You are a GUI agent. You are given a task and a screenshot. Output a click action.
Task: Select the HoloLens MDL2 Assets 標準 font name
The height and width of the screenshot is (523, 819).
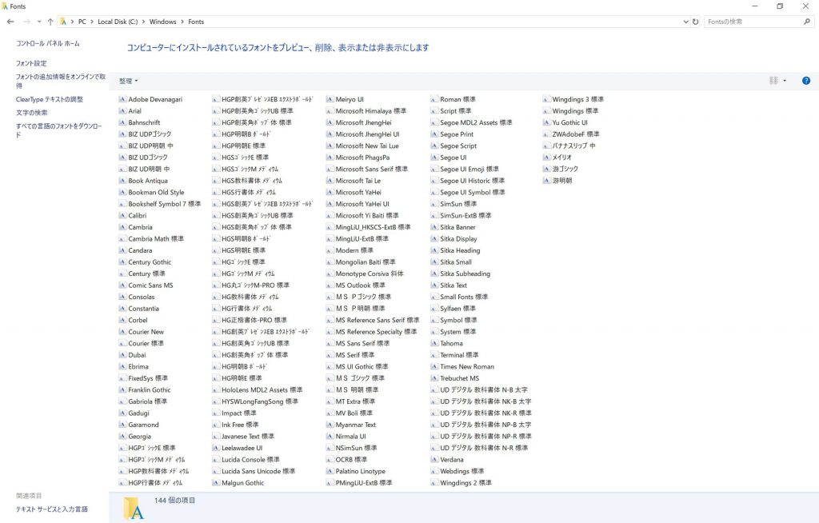[x=262, y=389]
